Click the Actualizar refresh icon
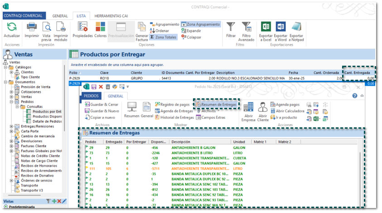The height and width of the screenshot is (213, 382). tap(12, 27)
